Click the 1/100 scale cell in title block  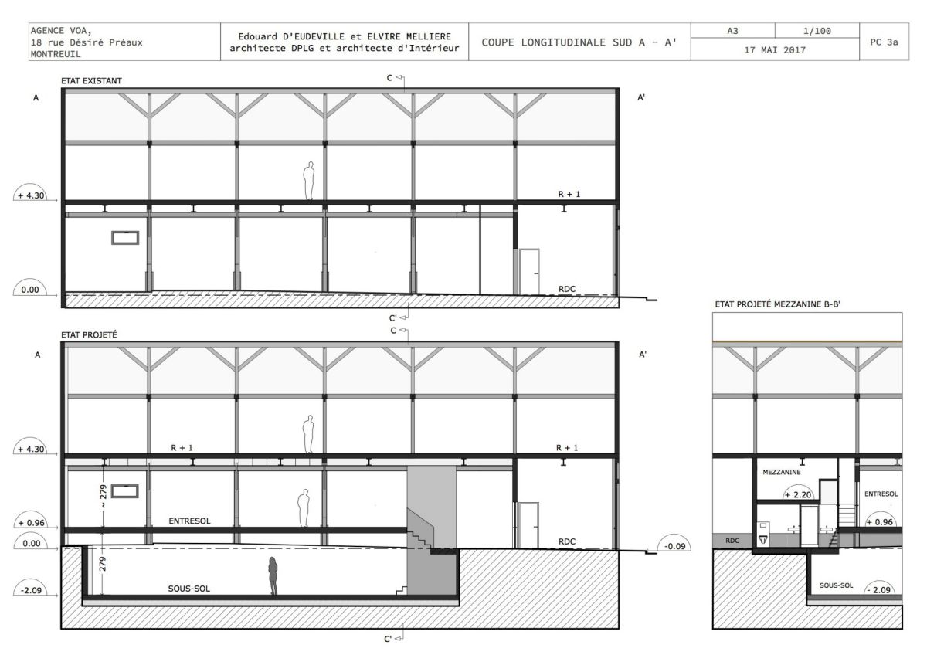pos(817,30)
